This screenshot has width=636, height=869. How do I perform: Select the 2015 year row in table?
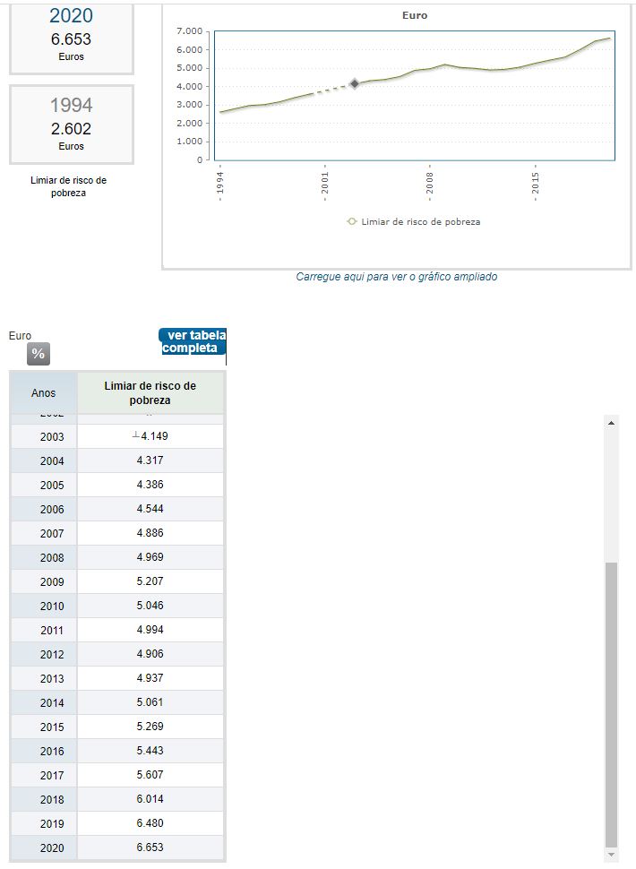(117, 727)
